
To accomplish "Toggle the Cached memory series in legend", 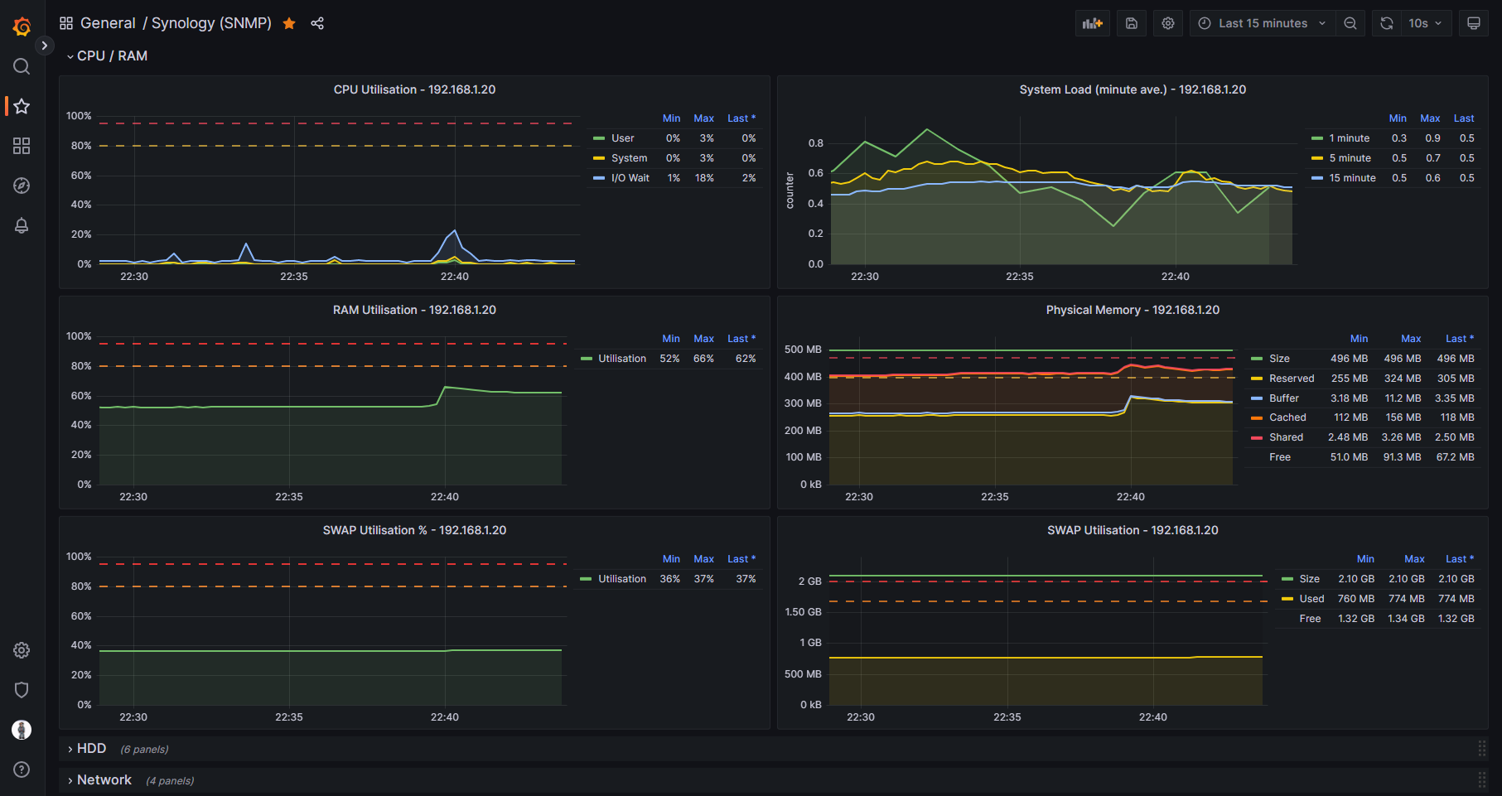I will click(x=1287, y=417).
